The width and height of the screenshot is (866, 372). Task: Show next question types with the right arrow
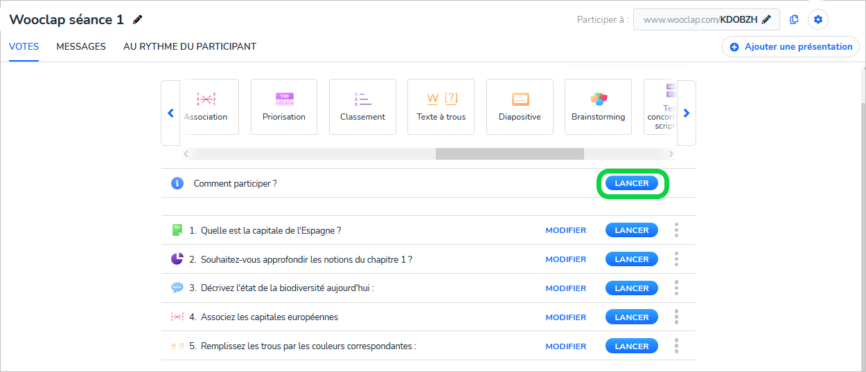coord(687,113)
